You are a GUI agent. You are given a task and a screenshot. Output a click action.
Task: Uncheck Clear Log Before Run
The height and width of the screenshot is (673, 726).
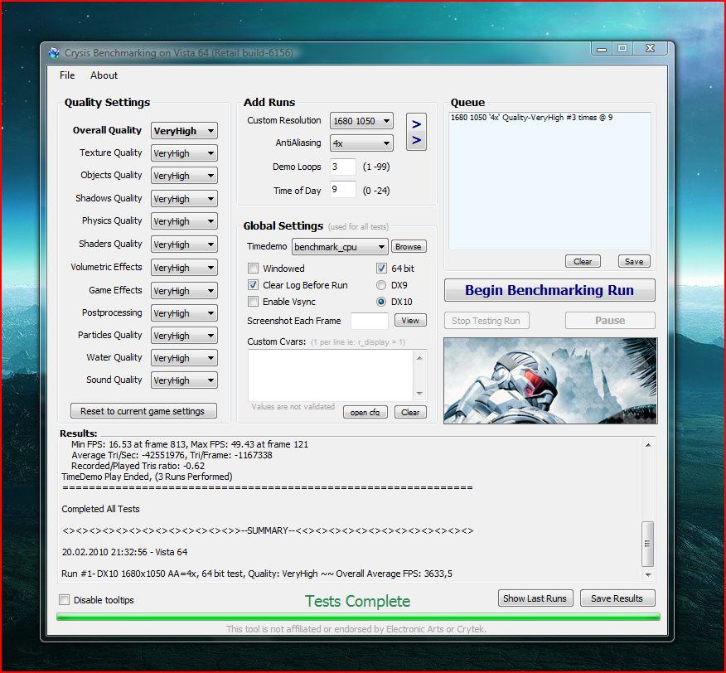tap(254, 285)
